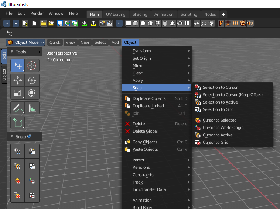The height and width of the screenshot is (209, 280).
Task: Click the save floppy disk icon
Action: (60, 23)
